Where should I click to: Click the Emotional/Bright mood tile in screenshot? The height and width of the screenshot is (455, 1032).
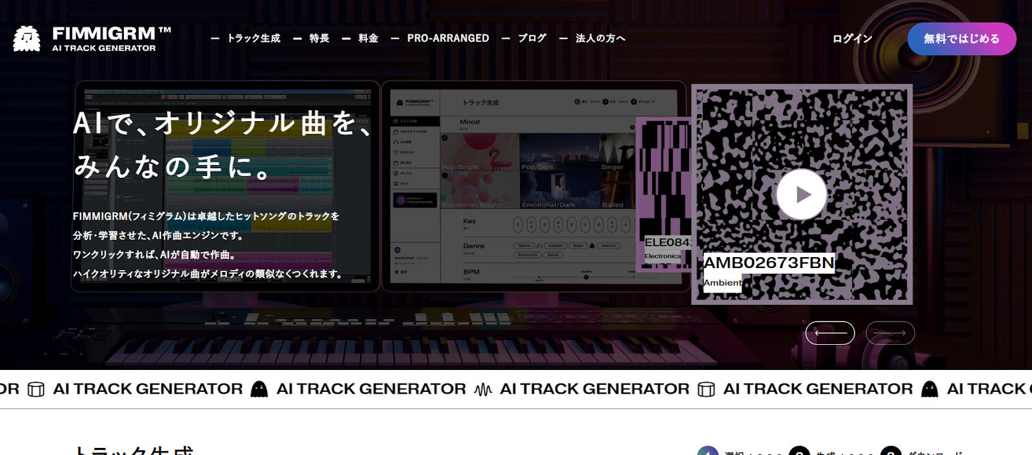point(480,190)
